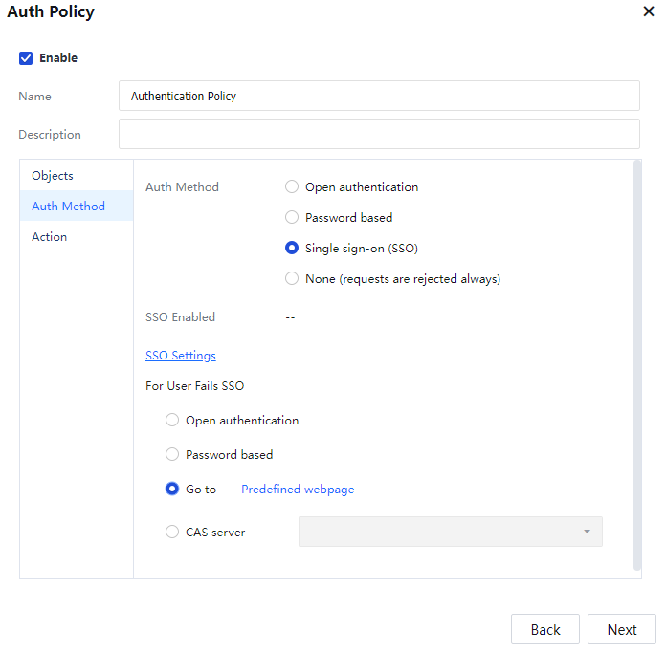This screenshot has width=666, height=653.
Task: Click the Next button
Action: pyautogui.click(x=621, y=629)
